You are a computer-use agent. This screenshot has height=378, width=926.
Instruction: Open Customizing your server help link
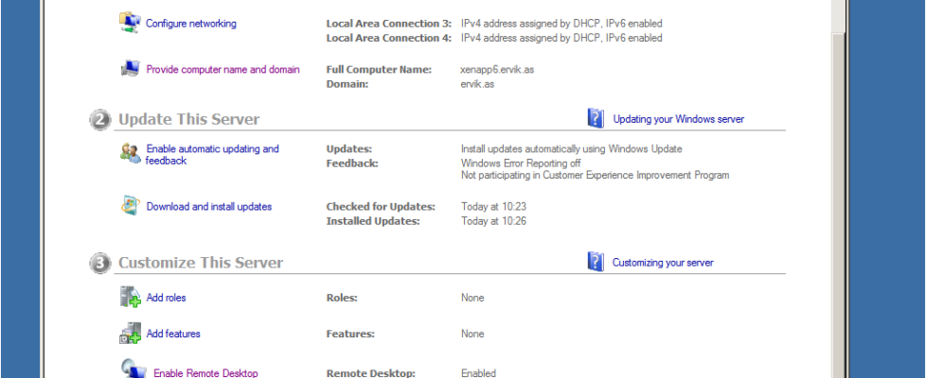point(663,263)
